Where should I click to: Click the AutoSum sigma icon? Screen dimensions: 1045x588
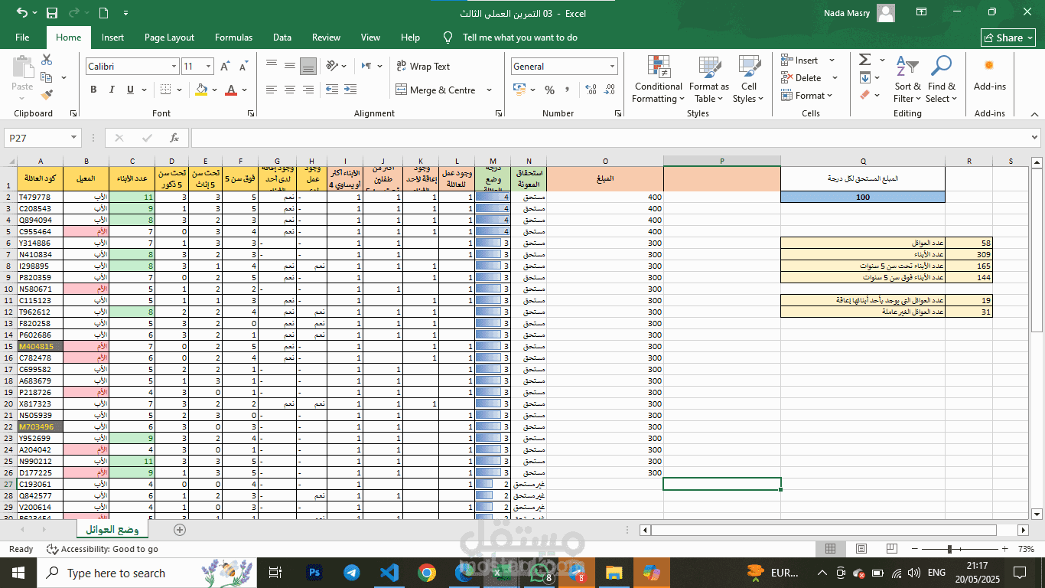click(864, 60)
